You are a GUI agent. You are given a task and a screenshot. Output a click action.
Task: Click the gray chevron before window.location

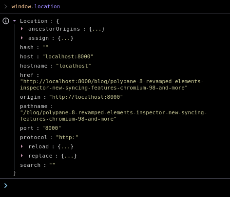[x=6, y=6]
